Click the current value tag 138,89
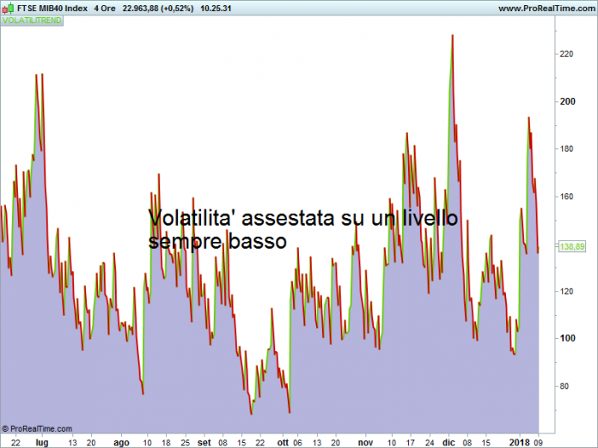The image size is (598, 448). pyautogui.click(x=572, y=246)
